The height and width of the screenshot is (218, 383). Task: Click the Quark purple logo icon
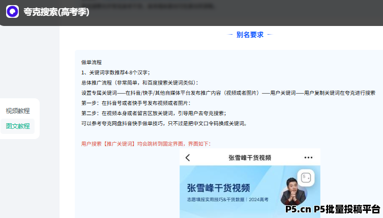[x=12, y=12]
